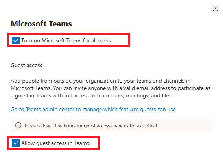
Task: Open the Go to Teams admin center link
Action: coord(93,109)
